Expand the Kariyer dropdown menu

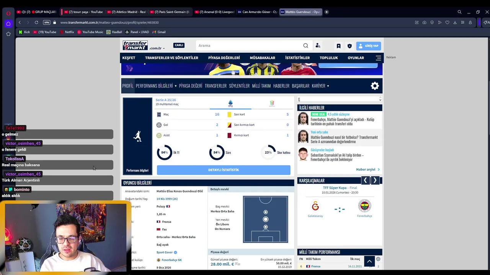tap(320, 86)
